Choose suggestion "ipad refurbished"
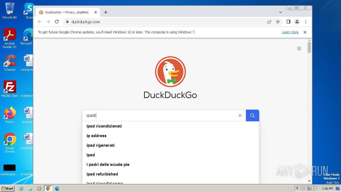The height and width of the screenshot is (192, 341). click(x=170, y=174)
